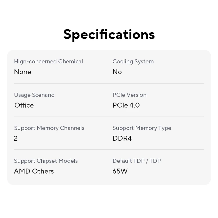The image size is (218, 218).
Task: Click the AMD Others chipset value
Action: (34, 171)
